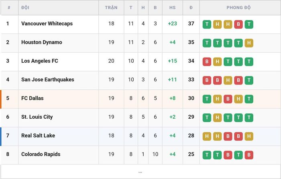281x179 pixels.
Task: Click Los Angeles FC's red B form badge
Action: (x=207, y=62)
